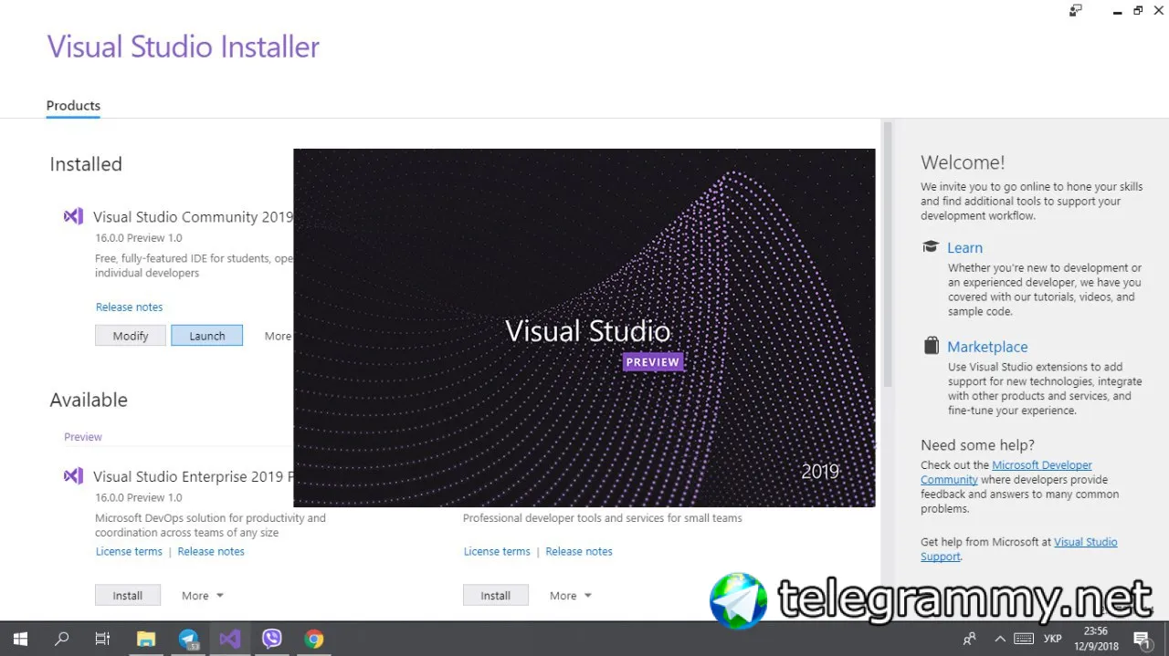Viewport: 1169px width, 656px height.
Task: Open the Learn link
Action: pos(964,248)
